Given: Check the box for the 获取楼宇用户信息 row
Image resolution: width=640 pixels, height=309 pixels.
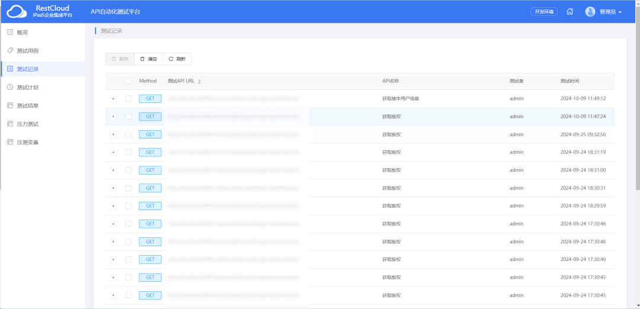Looking at the screenshot, I should [x=128, y=99].
